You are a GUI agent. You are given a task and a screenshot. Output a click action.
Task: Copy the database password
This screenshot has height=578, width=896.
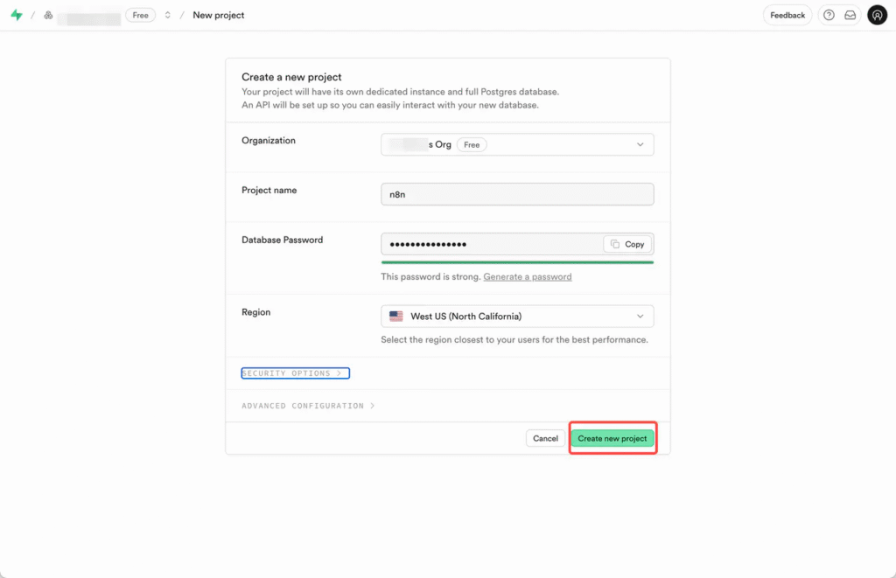pos(627,244)
